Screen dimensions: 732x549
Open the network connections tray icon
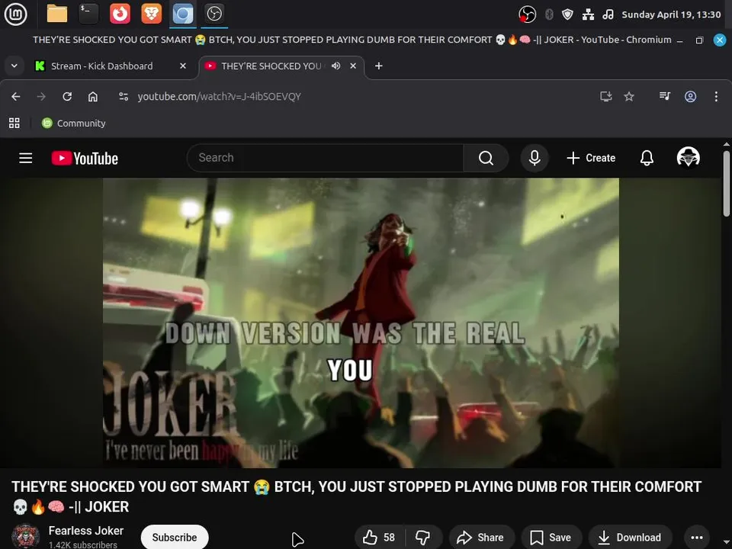coord(588,14)
